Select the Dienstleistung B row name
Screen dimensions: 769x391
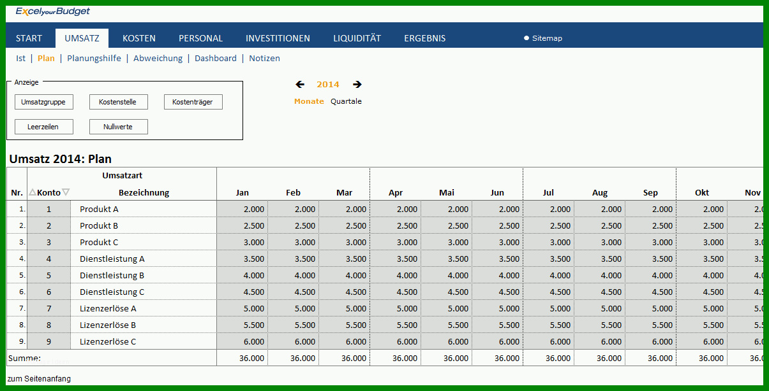[x=112, y=275]
